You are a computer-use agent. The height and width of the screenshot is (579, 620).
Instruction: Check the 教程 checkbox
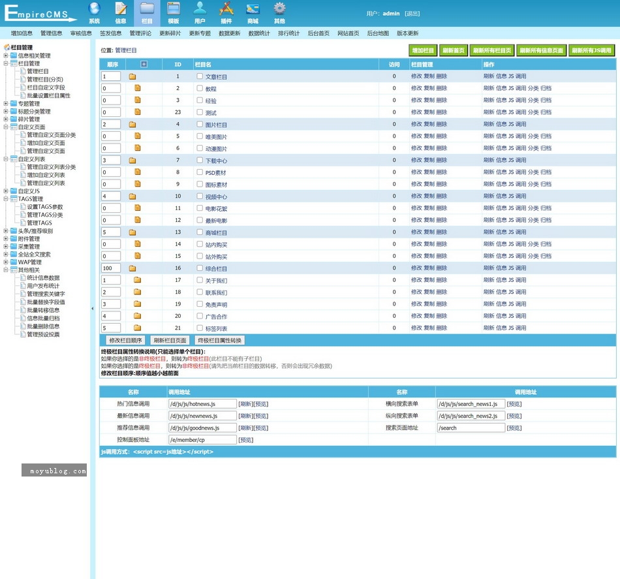[x=200, y=88]
